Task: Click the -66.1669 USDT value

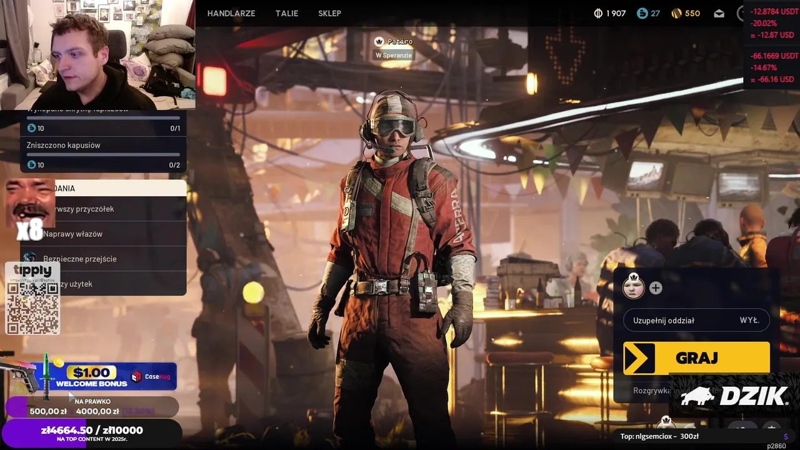Action: click(x=774, y=56)
